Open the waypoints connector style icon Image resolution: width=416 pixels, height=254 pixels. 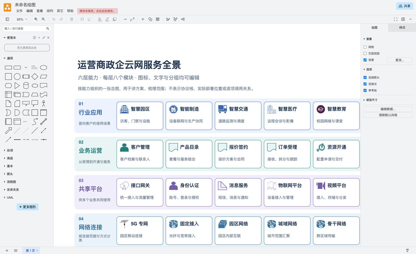point(132,19)
